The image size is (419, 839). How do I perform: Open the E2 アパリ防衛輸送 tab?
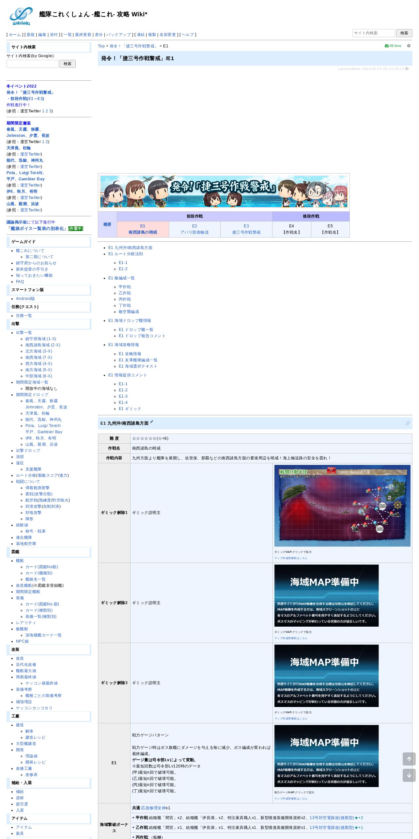[x=194, y=229]
